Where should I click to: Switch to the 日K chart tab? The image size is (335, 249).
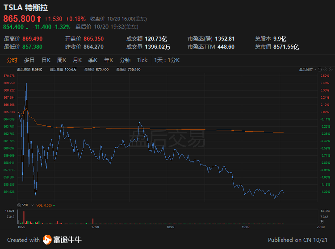46,60
